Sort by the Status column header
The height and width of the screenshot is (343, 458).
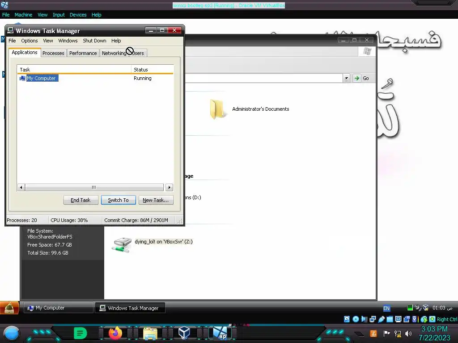coord(152,69)
